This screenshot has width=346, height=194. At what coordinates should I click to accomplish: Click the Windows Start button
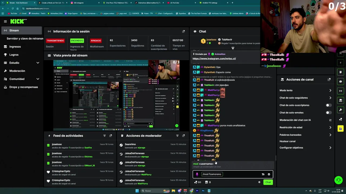[137, 191]
